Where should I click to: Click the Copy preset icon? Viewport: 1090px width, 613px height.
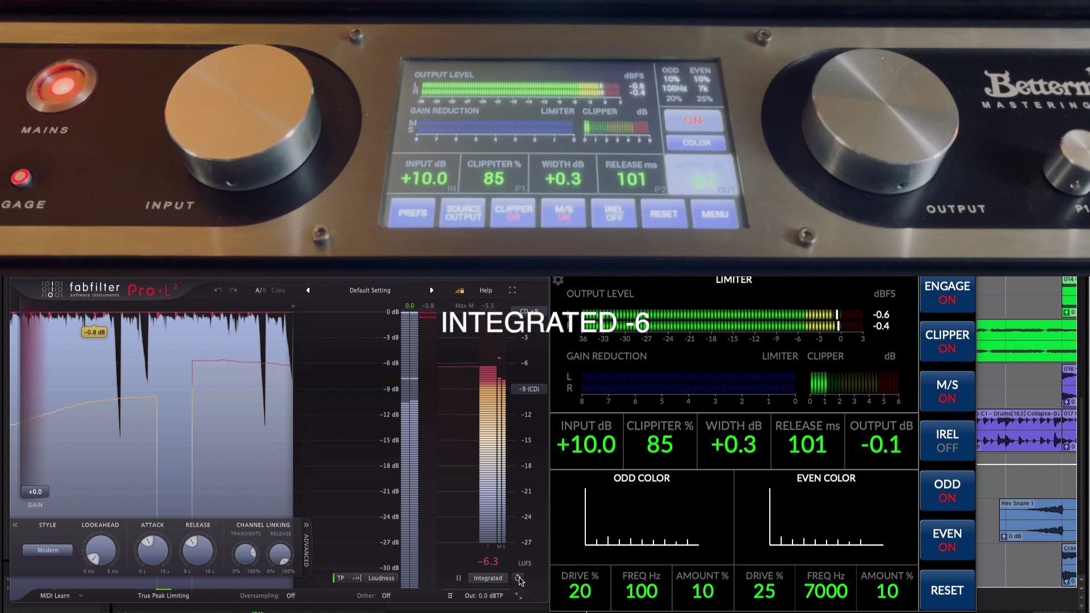point(278,289)
